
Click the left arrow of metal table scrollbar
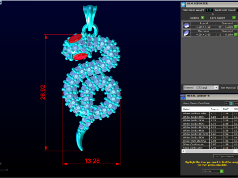point(183,151)
